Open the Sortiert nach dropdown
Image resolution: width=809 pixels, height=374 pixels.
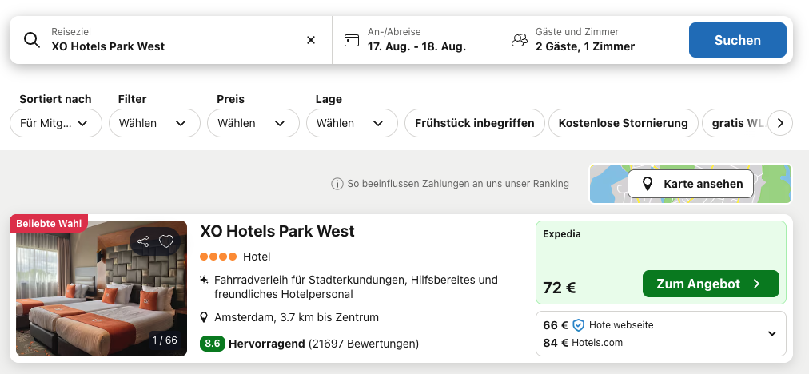pos(56,123)
